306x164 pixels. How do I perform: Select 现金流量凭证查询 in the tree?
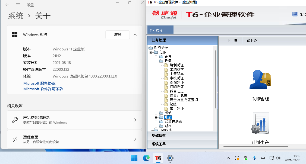click(x=184, y=100)
